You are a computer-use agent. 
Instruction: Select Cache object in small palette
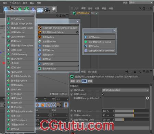pyautogui.click(x=100, y=46)
